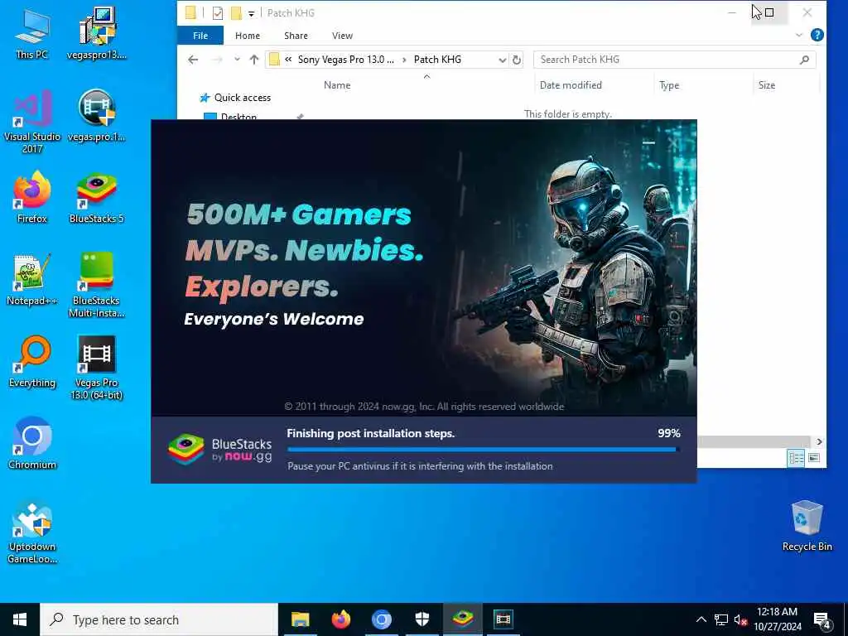
Task: Open the recent locations dropdown arrow
Action: [x=237, y=60]
